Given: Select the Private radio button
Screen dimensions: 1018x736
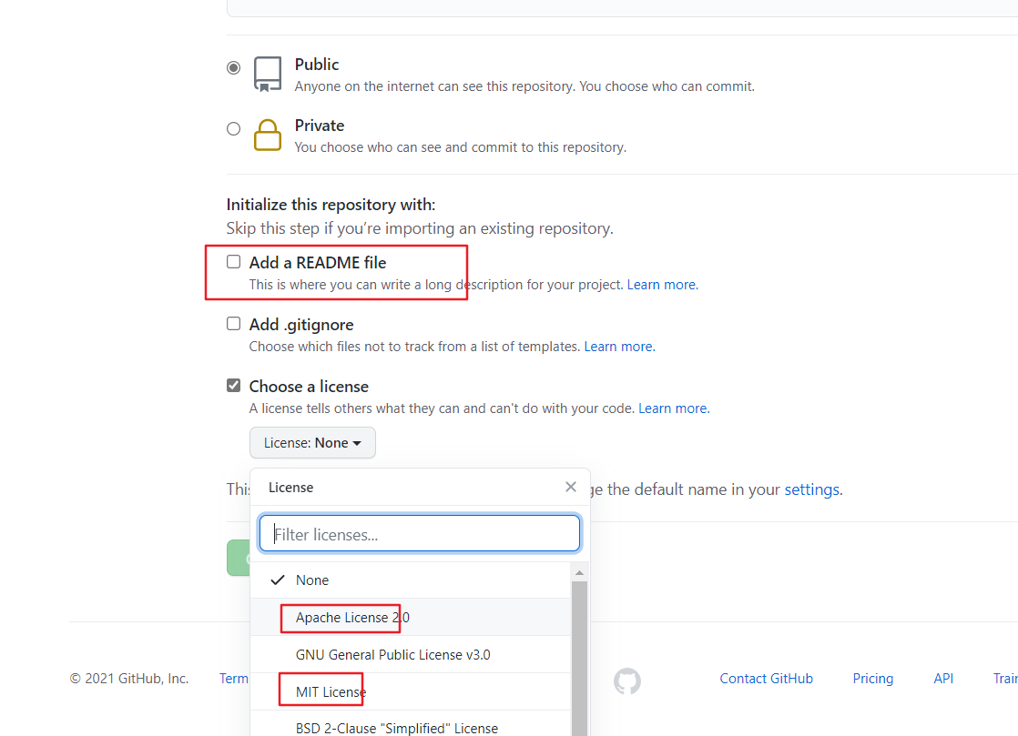Looking at the screenshot, I should (x=234, y=128).
